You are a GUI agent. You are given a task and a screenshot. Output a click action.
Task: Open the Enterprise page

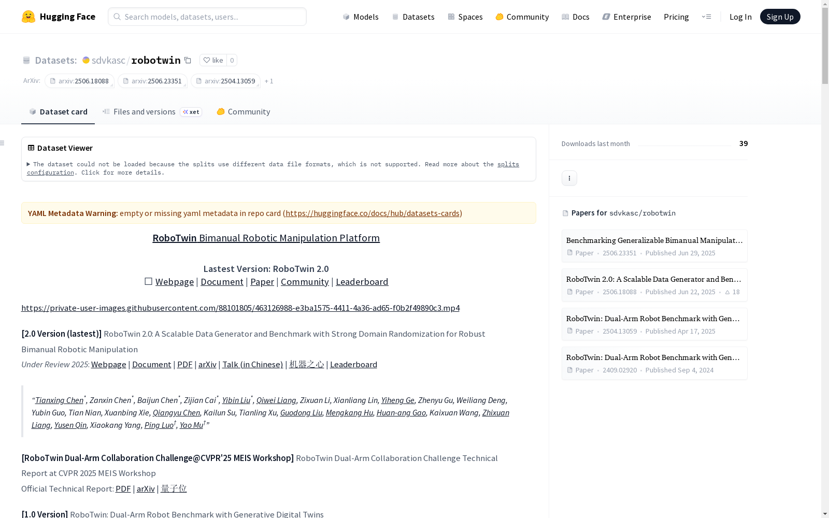click(627, 17)
